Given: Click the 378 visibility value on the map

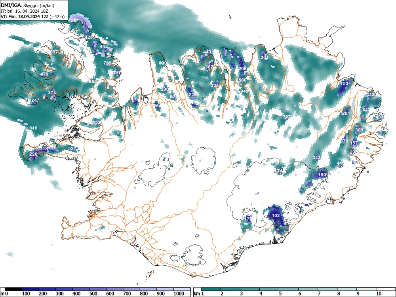Looking at the screenshot, I should 344,141.
